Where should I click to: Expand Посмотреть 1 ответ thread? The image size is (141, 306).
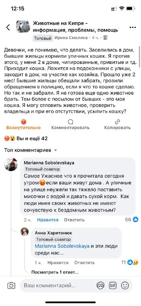coord(55,272)
